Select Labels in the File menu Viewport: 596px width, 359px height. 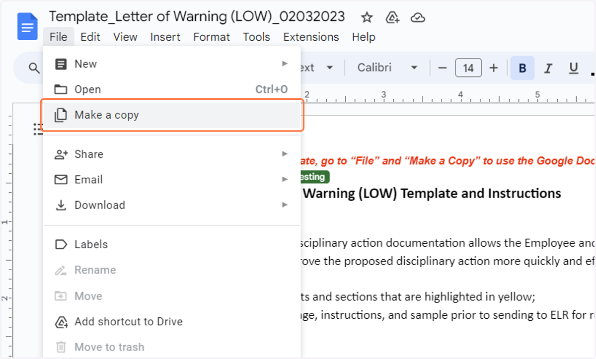[x=172, y=245]
